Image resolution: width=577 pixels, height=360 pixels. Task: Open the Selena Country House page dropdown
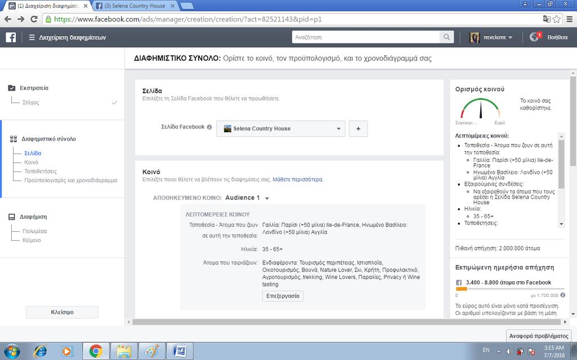click(x=281, y=129)
